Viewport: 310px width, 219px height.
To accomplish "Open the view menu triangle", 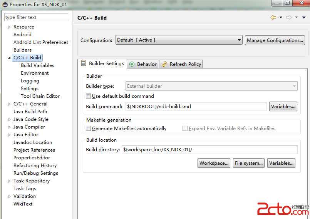I will point(304,18).
